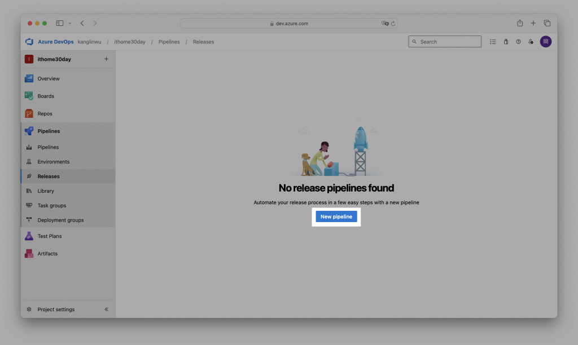Go forward with the Safari forward arrow
Image resolution: width=578 pixels, height=345 pixels.
(x=95, y=23)
